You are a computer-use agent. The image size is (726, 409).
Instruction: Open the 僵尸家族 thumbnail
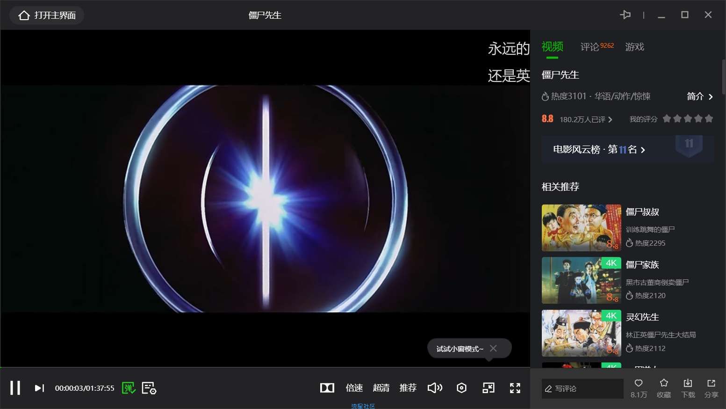582,280
